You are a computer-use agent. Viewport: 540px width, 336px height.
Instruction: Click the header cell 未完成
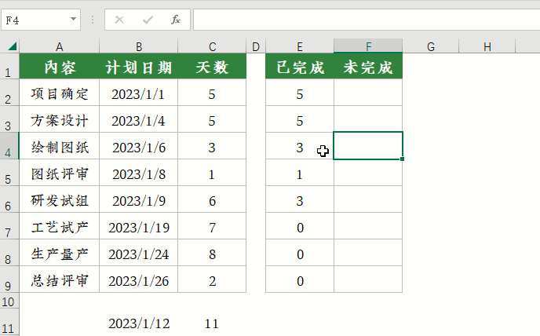pyautogui.click(x=368, y=66)
